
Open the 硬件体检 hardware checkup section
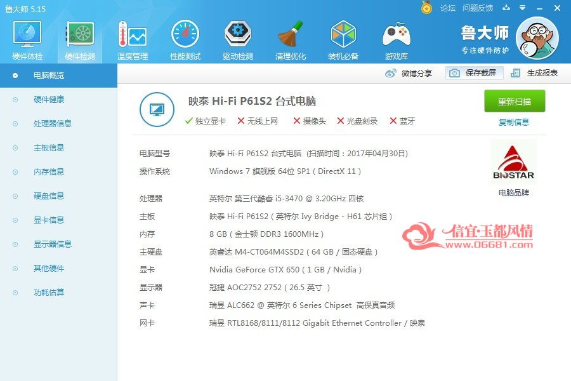pyautogui.click(x=27, y=40)
